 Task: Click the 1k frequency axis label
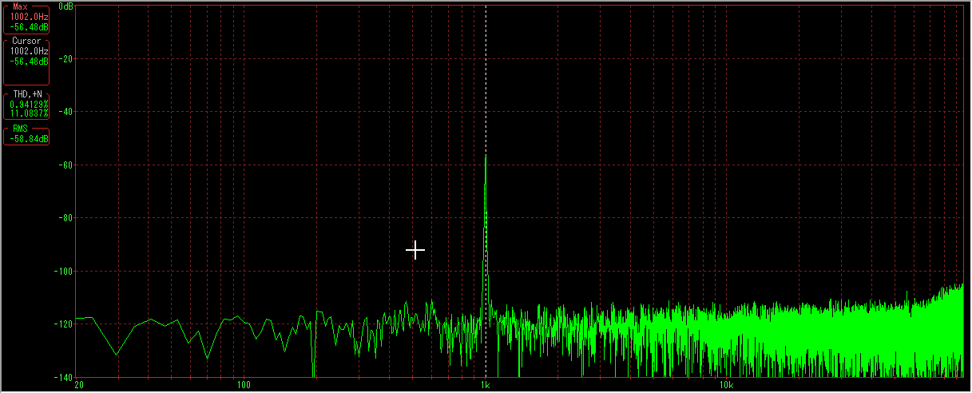click(x=486, y=385)
